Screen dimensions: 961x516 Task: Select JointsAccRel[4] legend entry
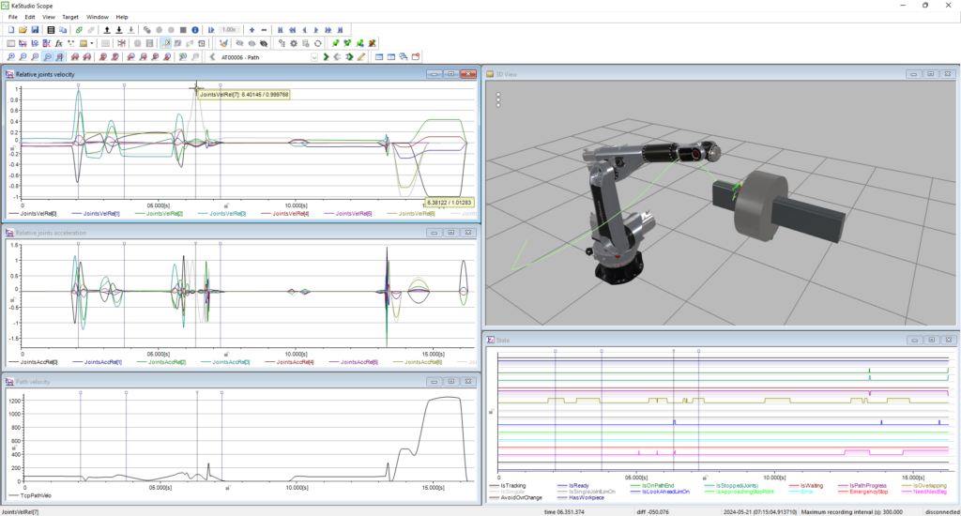289,362
